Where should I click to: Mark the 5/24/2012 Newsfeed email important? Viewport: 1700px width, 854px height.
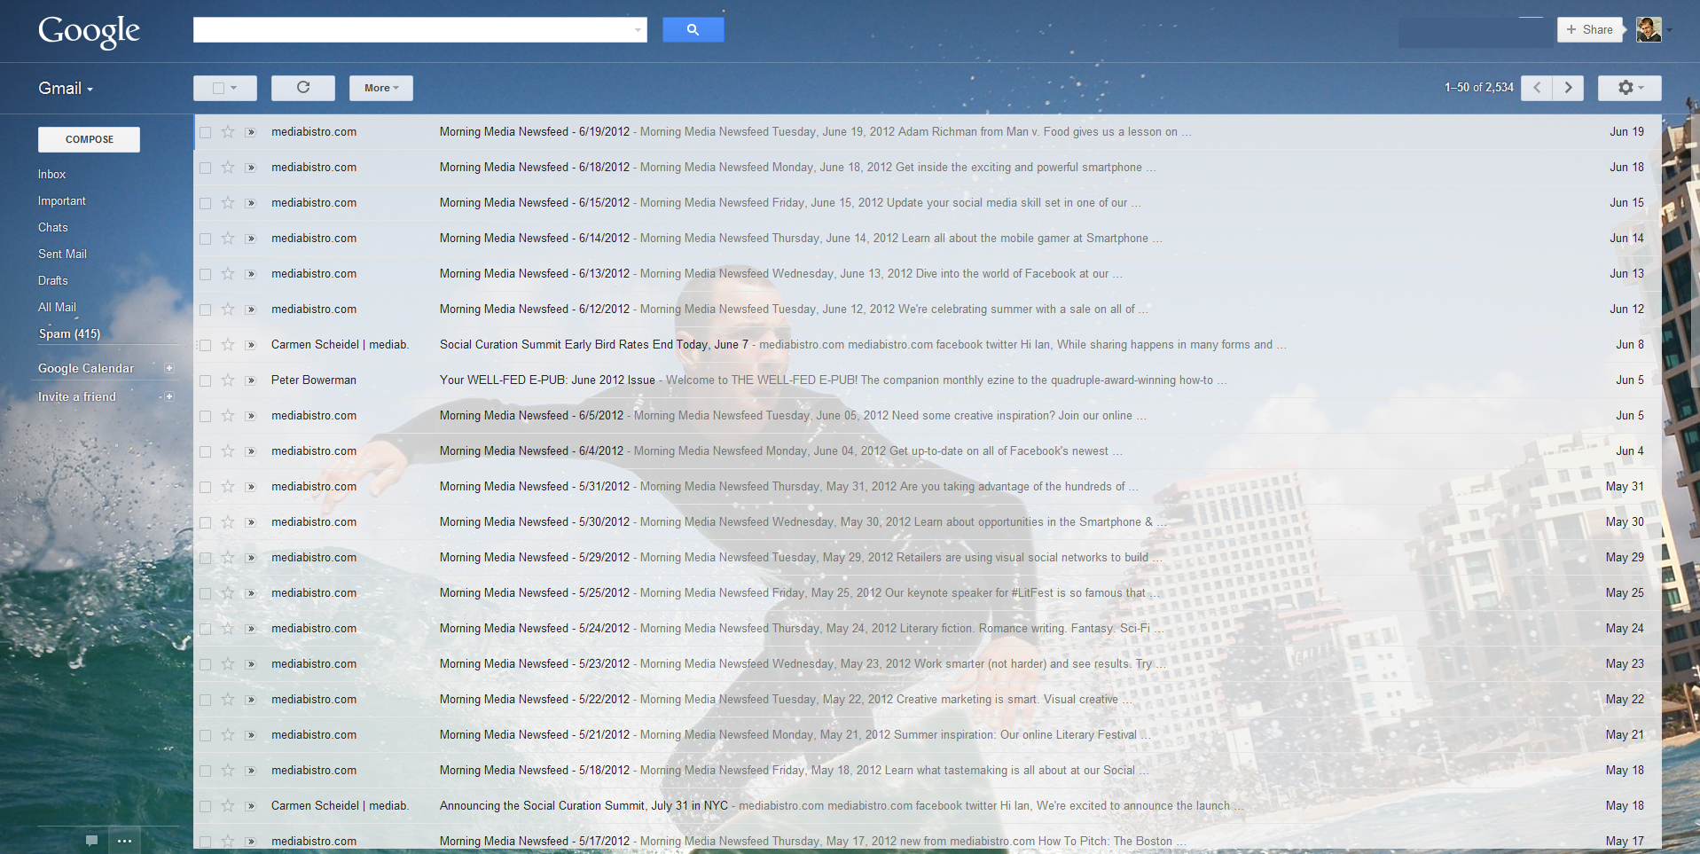pos(251,629)
